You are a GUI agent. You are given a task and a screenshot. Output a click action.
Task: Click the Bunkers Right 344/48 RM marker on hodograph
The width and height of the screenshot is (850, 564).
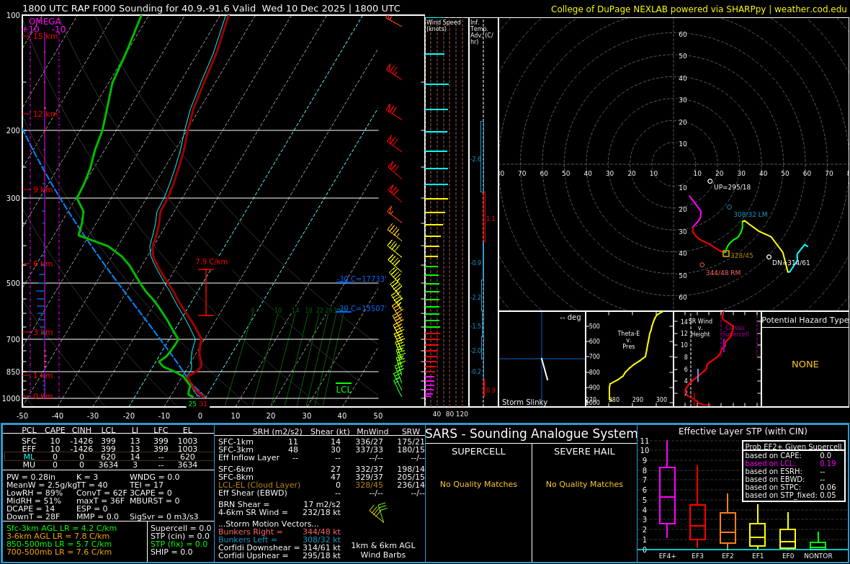(702, 265)
